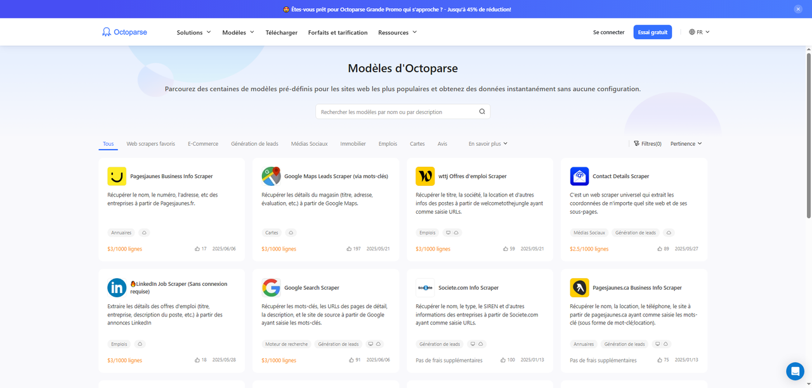Click $2.5/1000 lignes price text

coord(589,249)
